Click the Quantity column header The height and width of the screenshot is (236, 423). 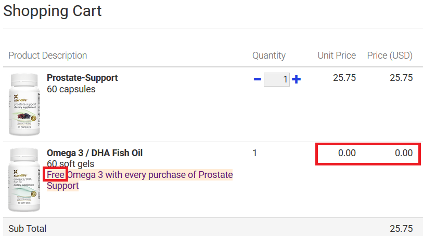tap(269, 55)
